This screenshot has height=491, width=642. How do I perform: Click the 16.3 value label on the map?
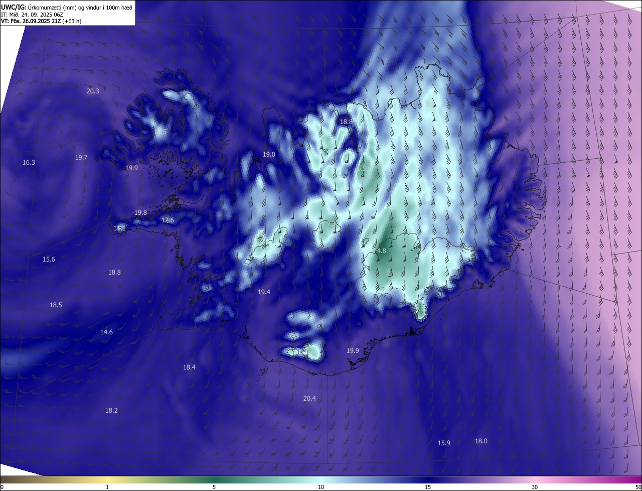(x=29, y=163)
